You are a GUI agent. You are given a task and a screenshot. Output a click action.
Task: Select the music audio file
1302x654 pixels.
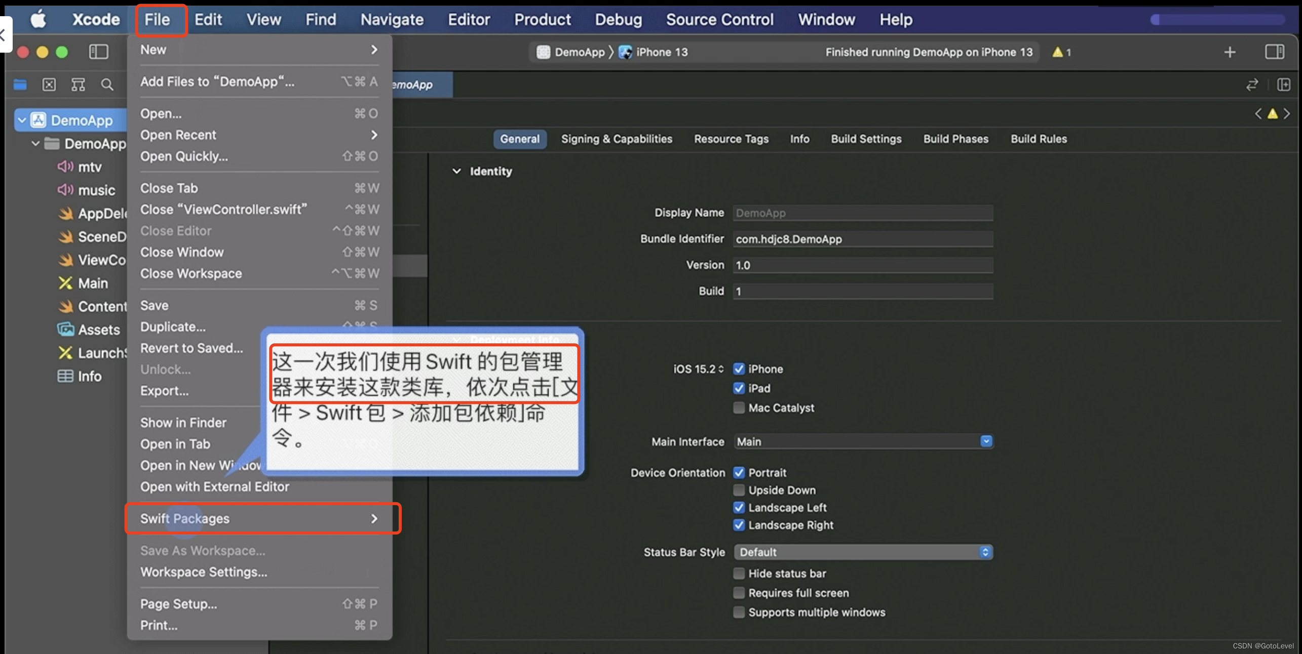click(x=96, y=190)
